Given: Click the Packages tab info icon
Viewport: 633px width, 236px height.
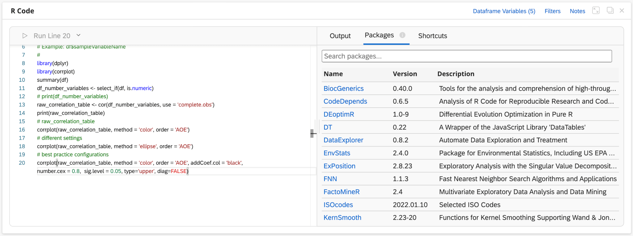Looking at the screenshot, I should coord(402,35).
